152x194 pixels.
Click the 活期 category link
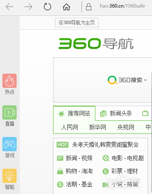[x=71, y=184]
